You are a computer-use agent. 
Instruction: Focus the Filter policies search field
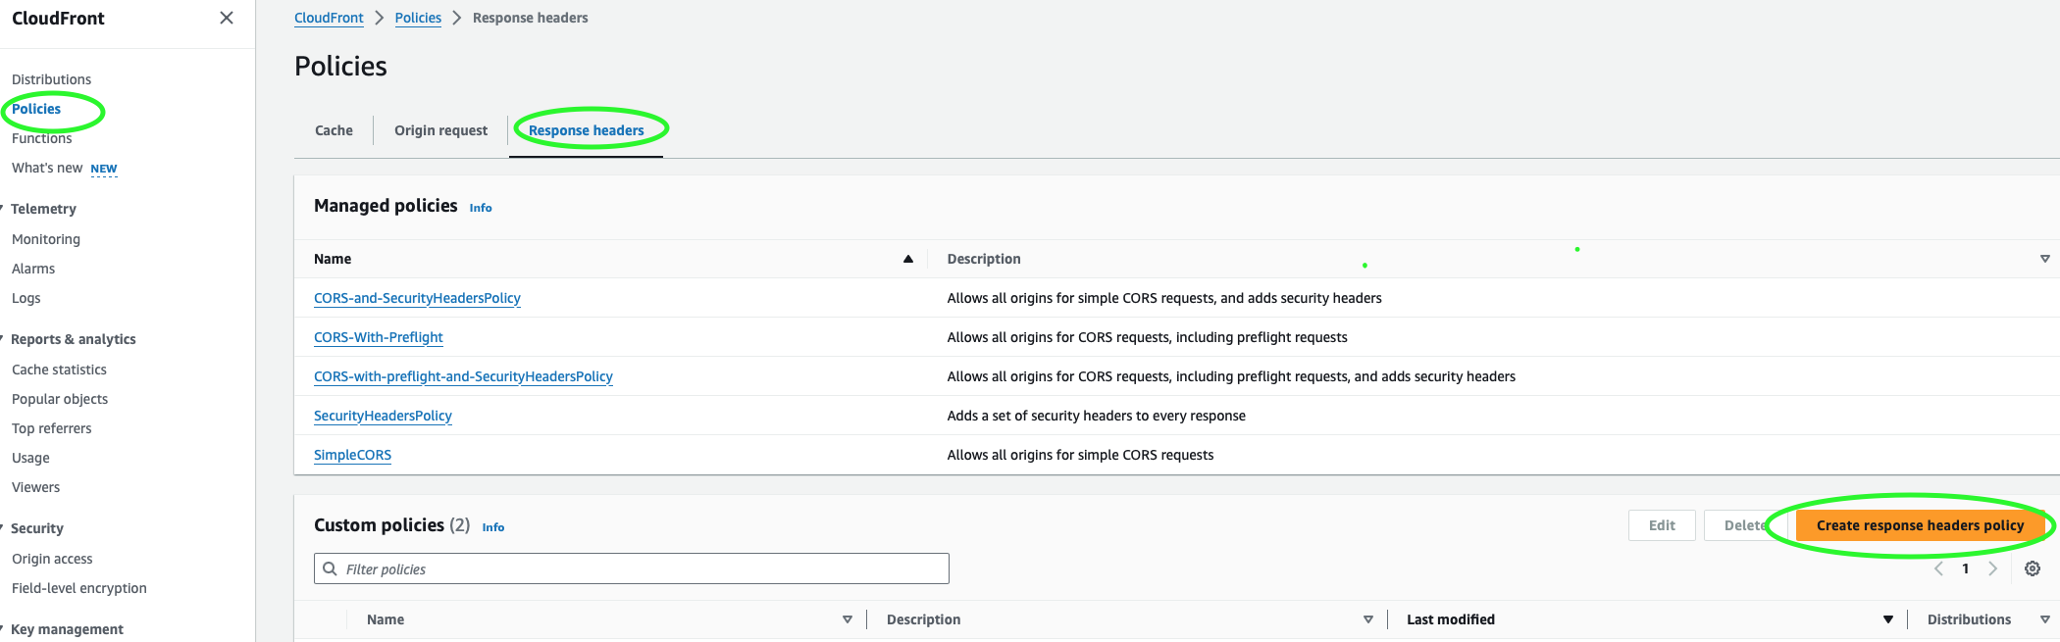[x=632, y=568]
